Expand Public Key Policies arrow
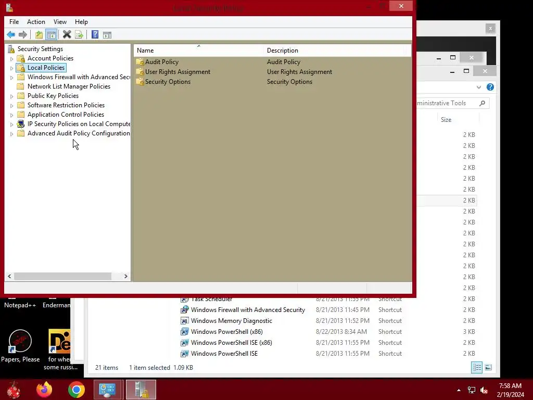Viewport: 533px width, 400px height. tap(11, 96)
